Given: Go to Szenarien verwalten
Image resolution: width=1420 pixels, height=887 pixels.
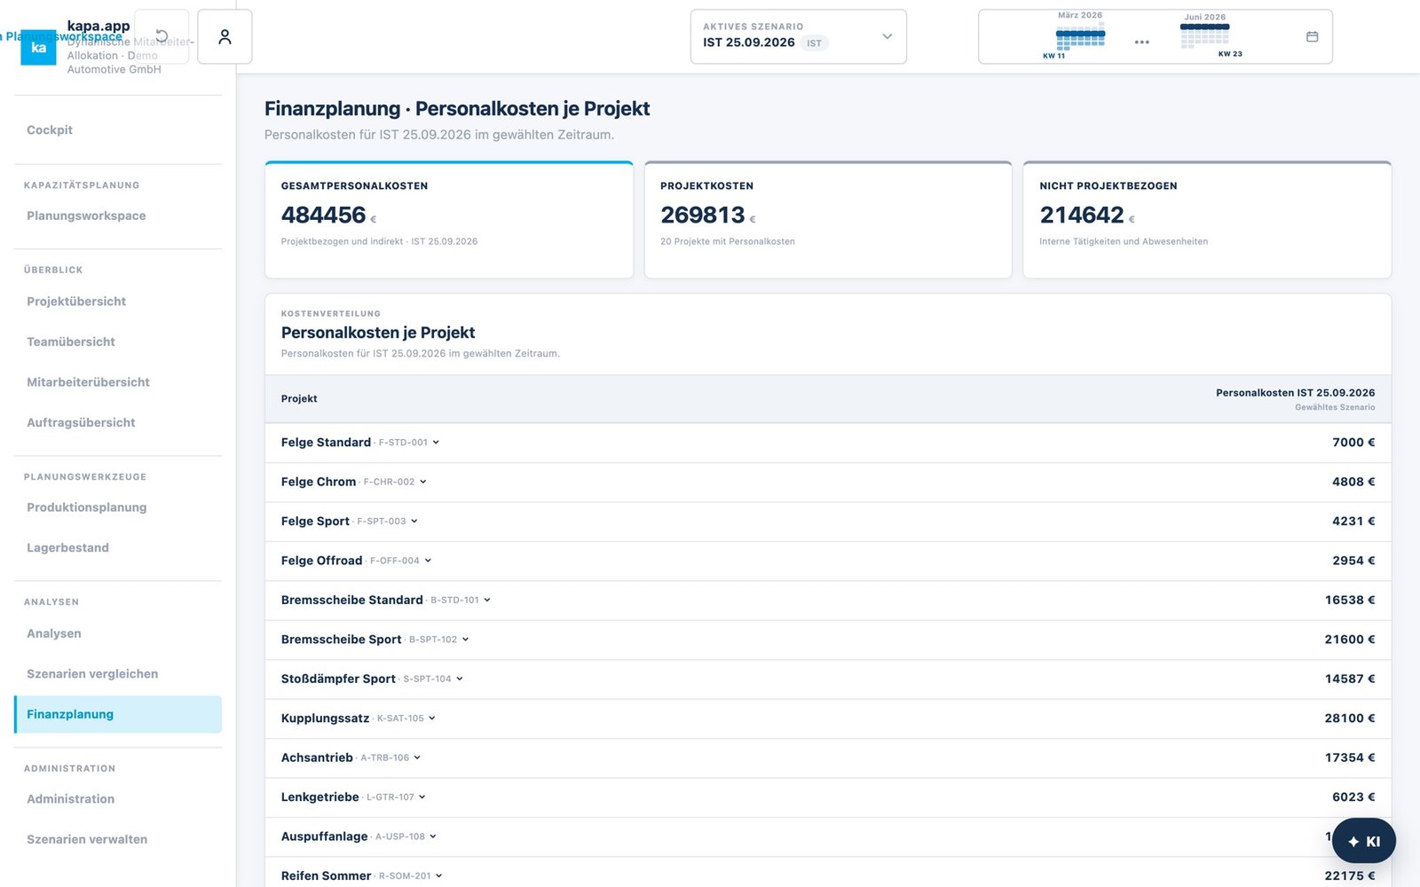Looking at the screenshot, I should click(x=118, y=840).
